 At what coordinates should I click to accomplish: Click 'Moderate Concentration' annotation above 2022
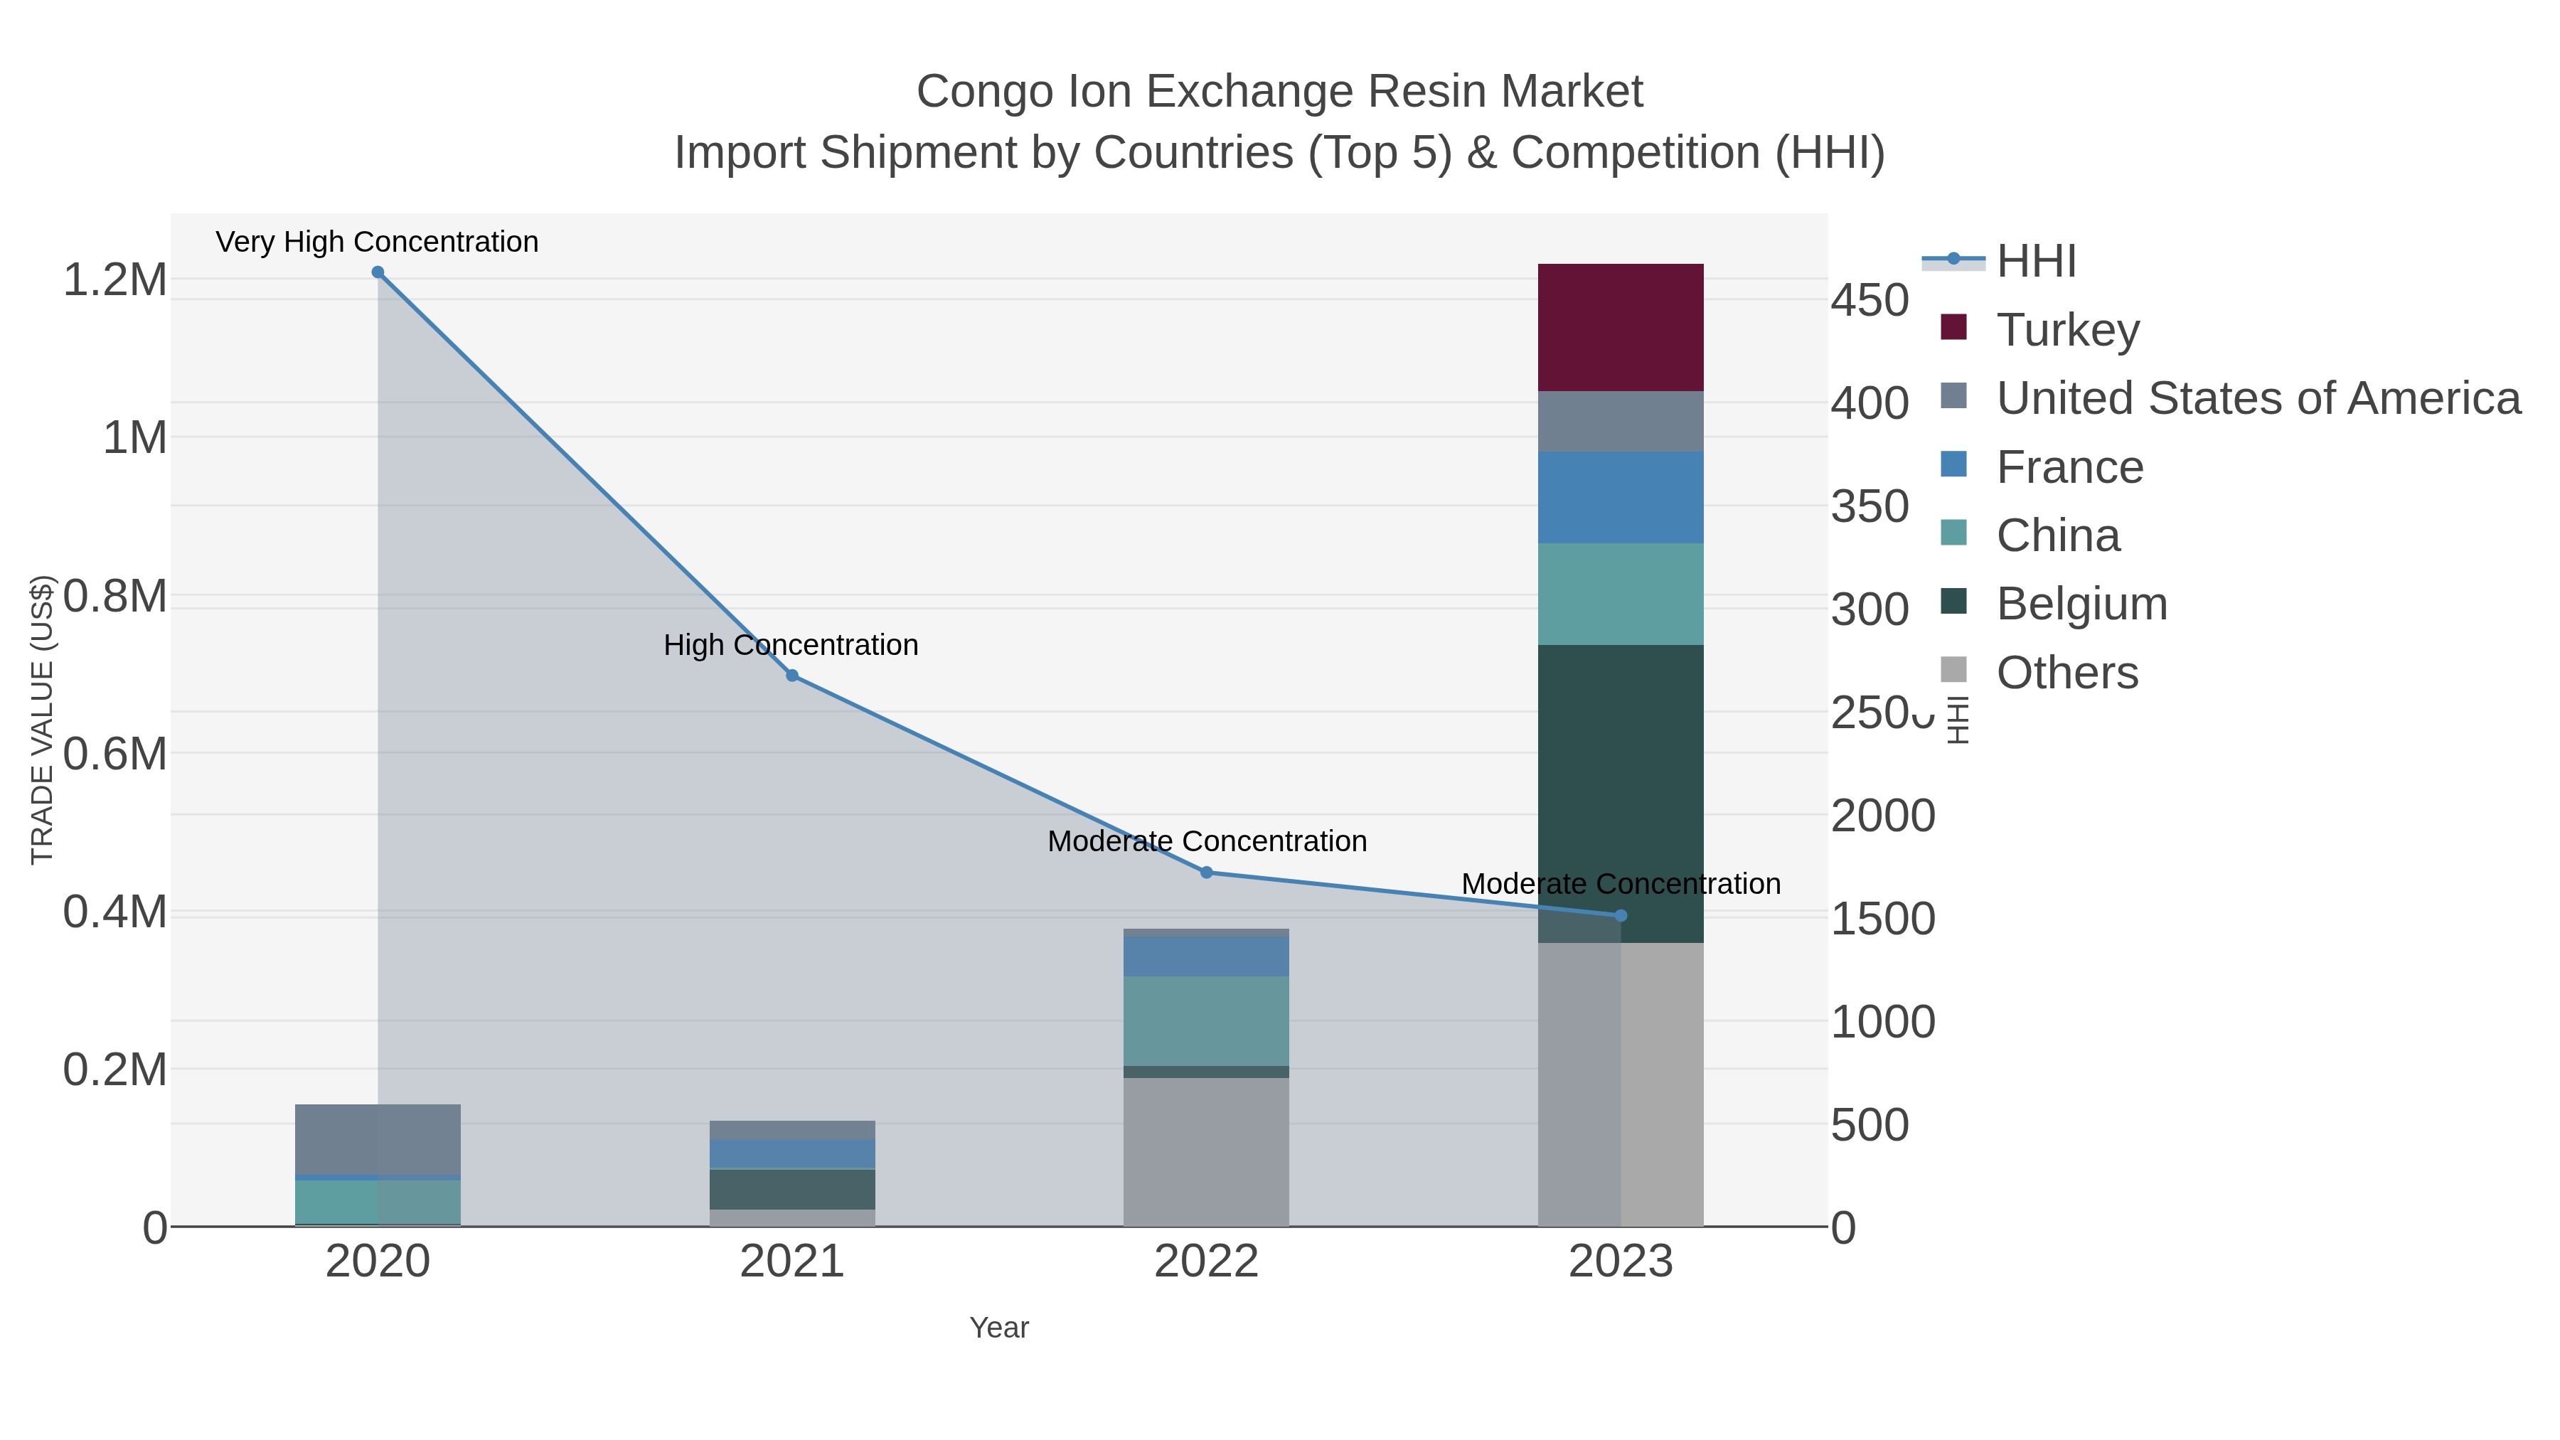[1207, 842]
